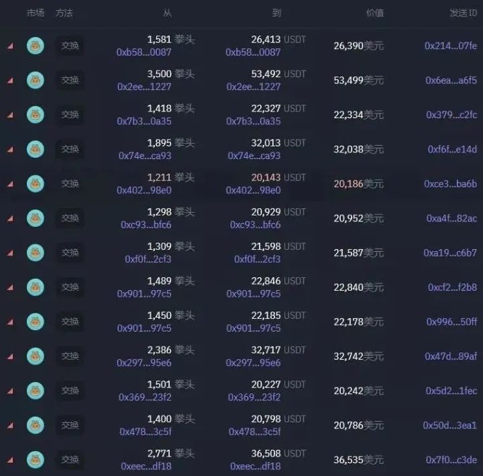Click PancakeSwap icon in the 1,501 swap row
This screenshot has width=483, height=476.
[35, 391]
